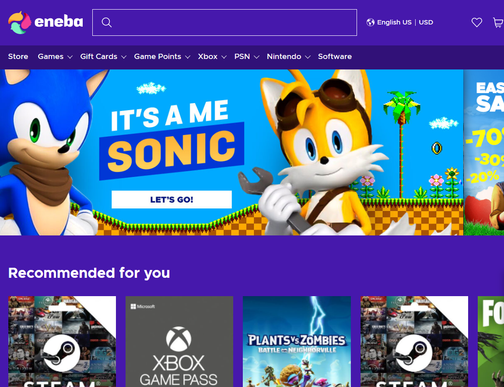Go to the Store menu item
504x387 pixels.
click(x=18, y=56)
